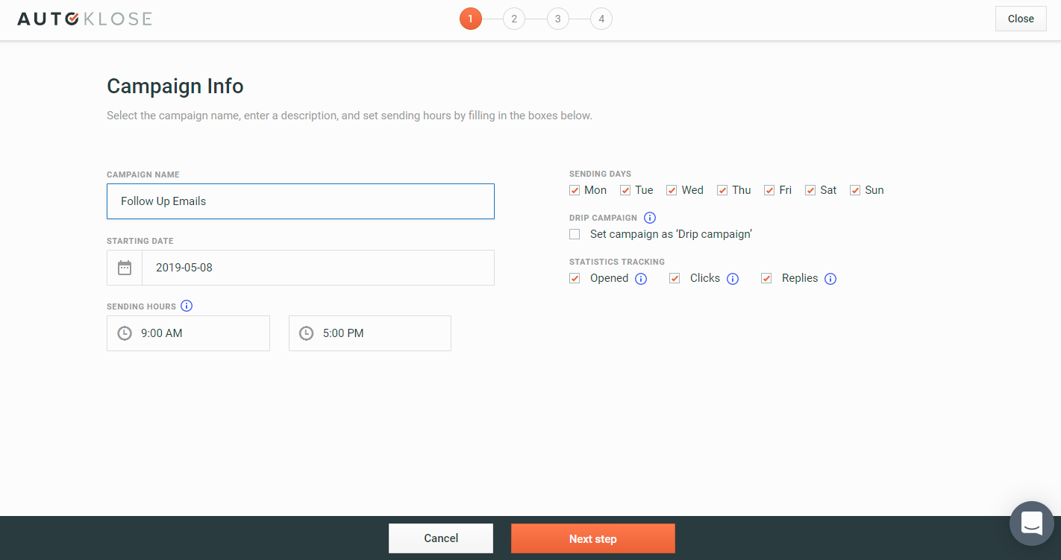Uncheck the Sun sending day
Viewport: 1061px width, 560px height.
855,190
